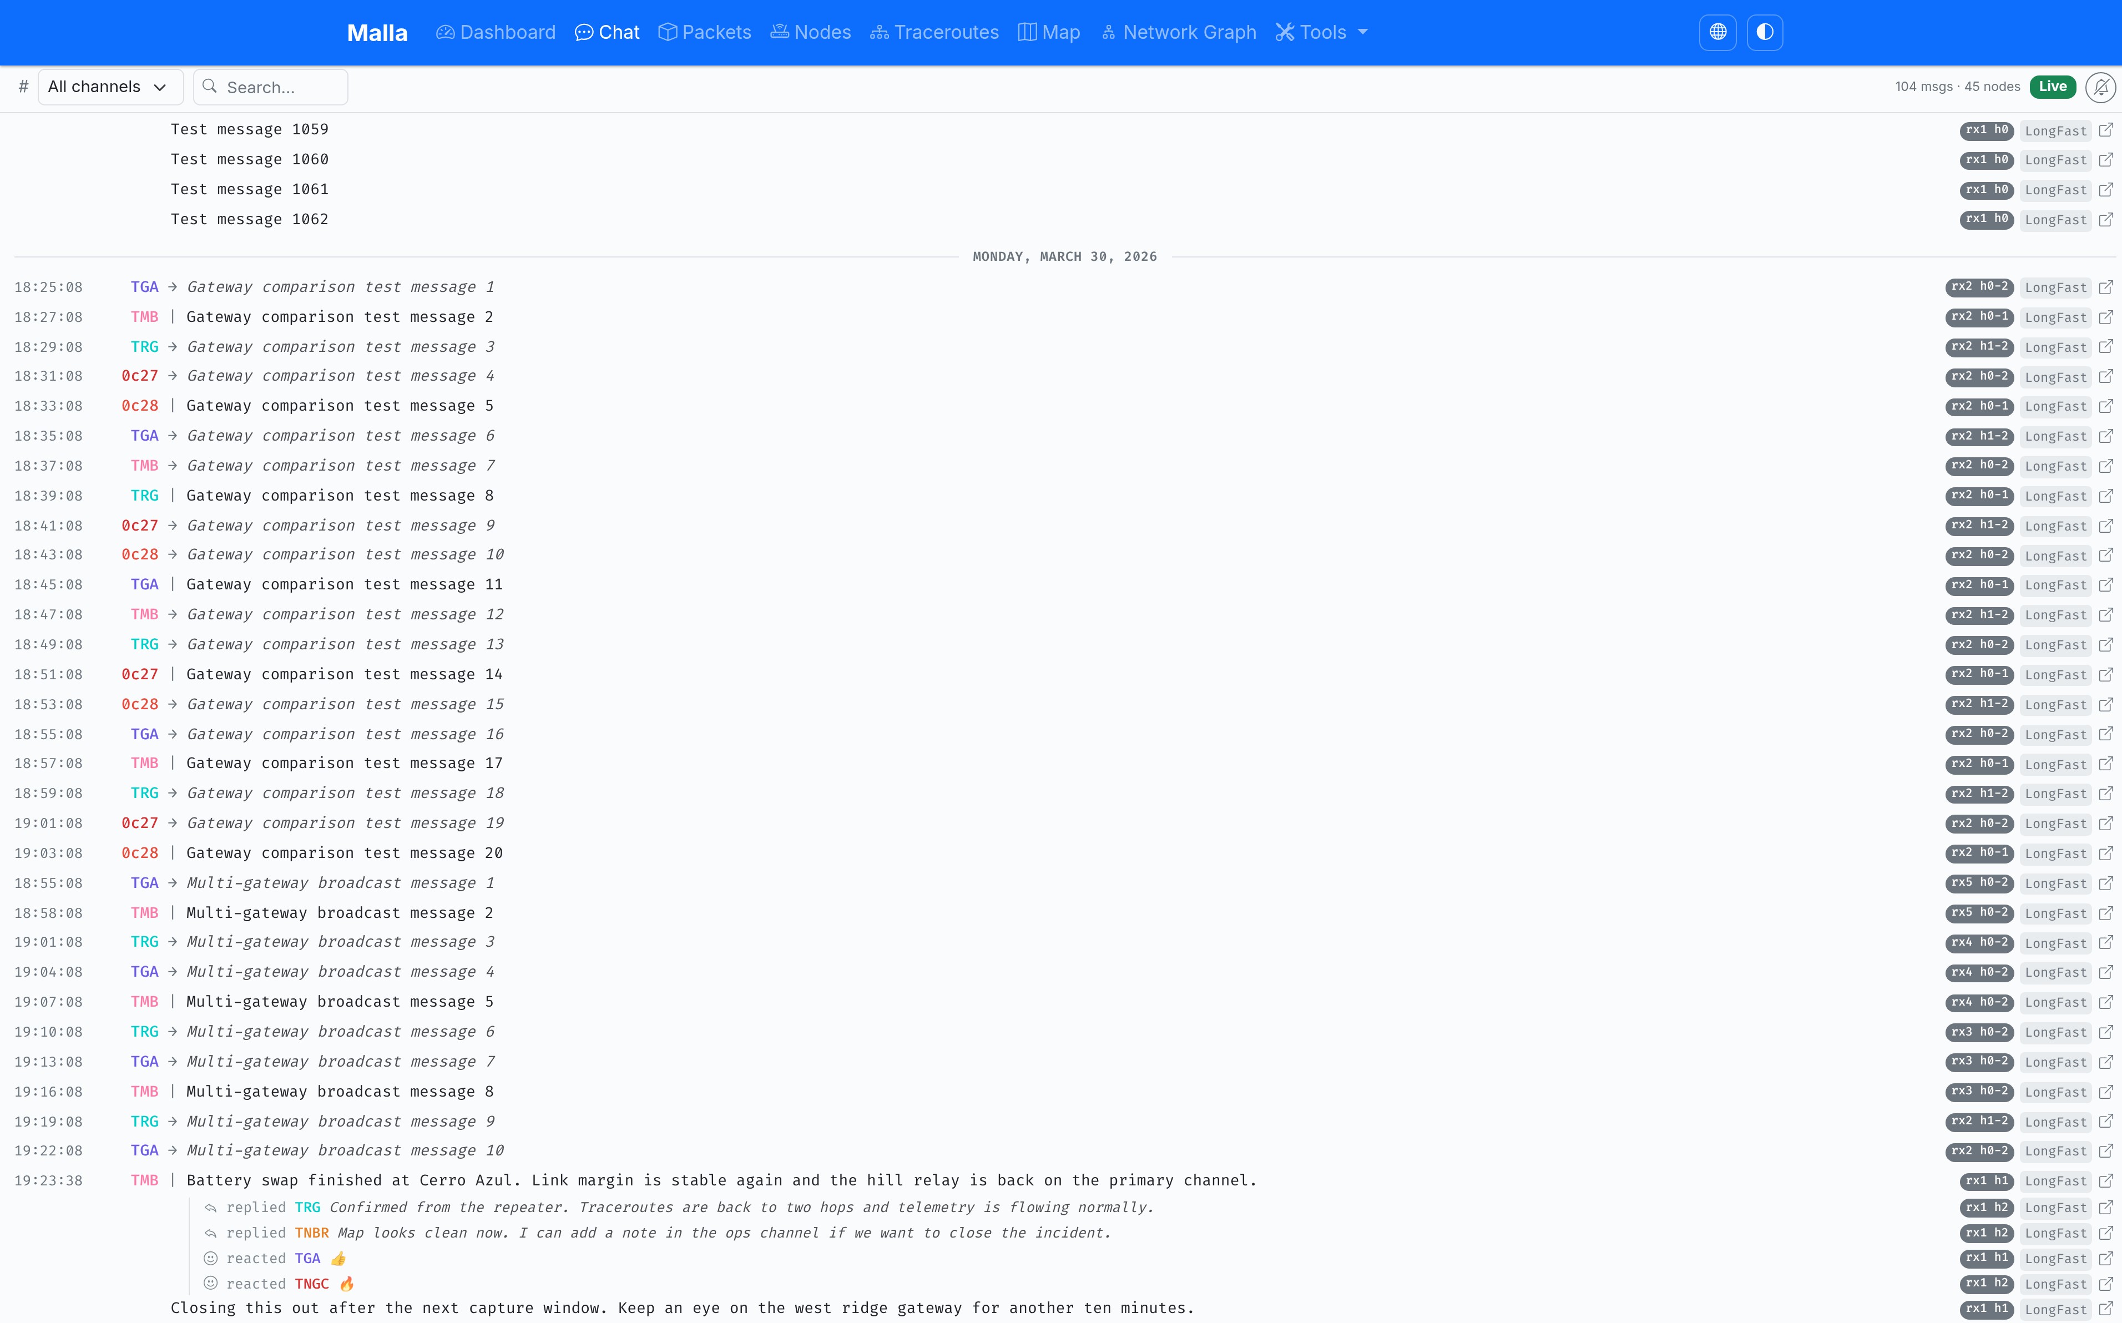Click the search magnifier icon

pos(210,86)
